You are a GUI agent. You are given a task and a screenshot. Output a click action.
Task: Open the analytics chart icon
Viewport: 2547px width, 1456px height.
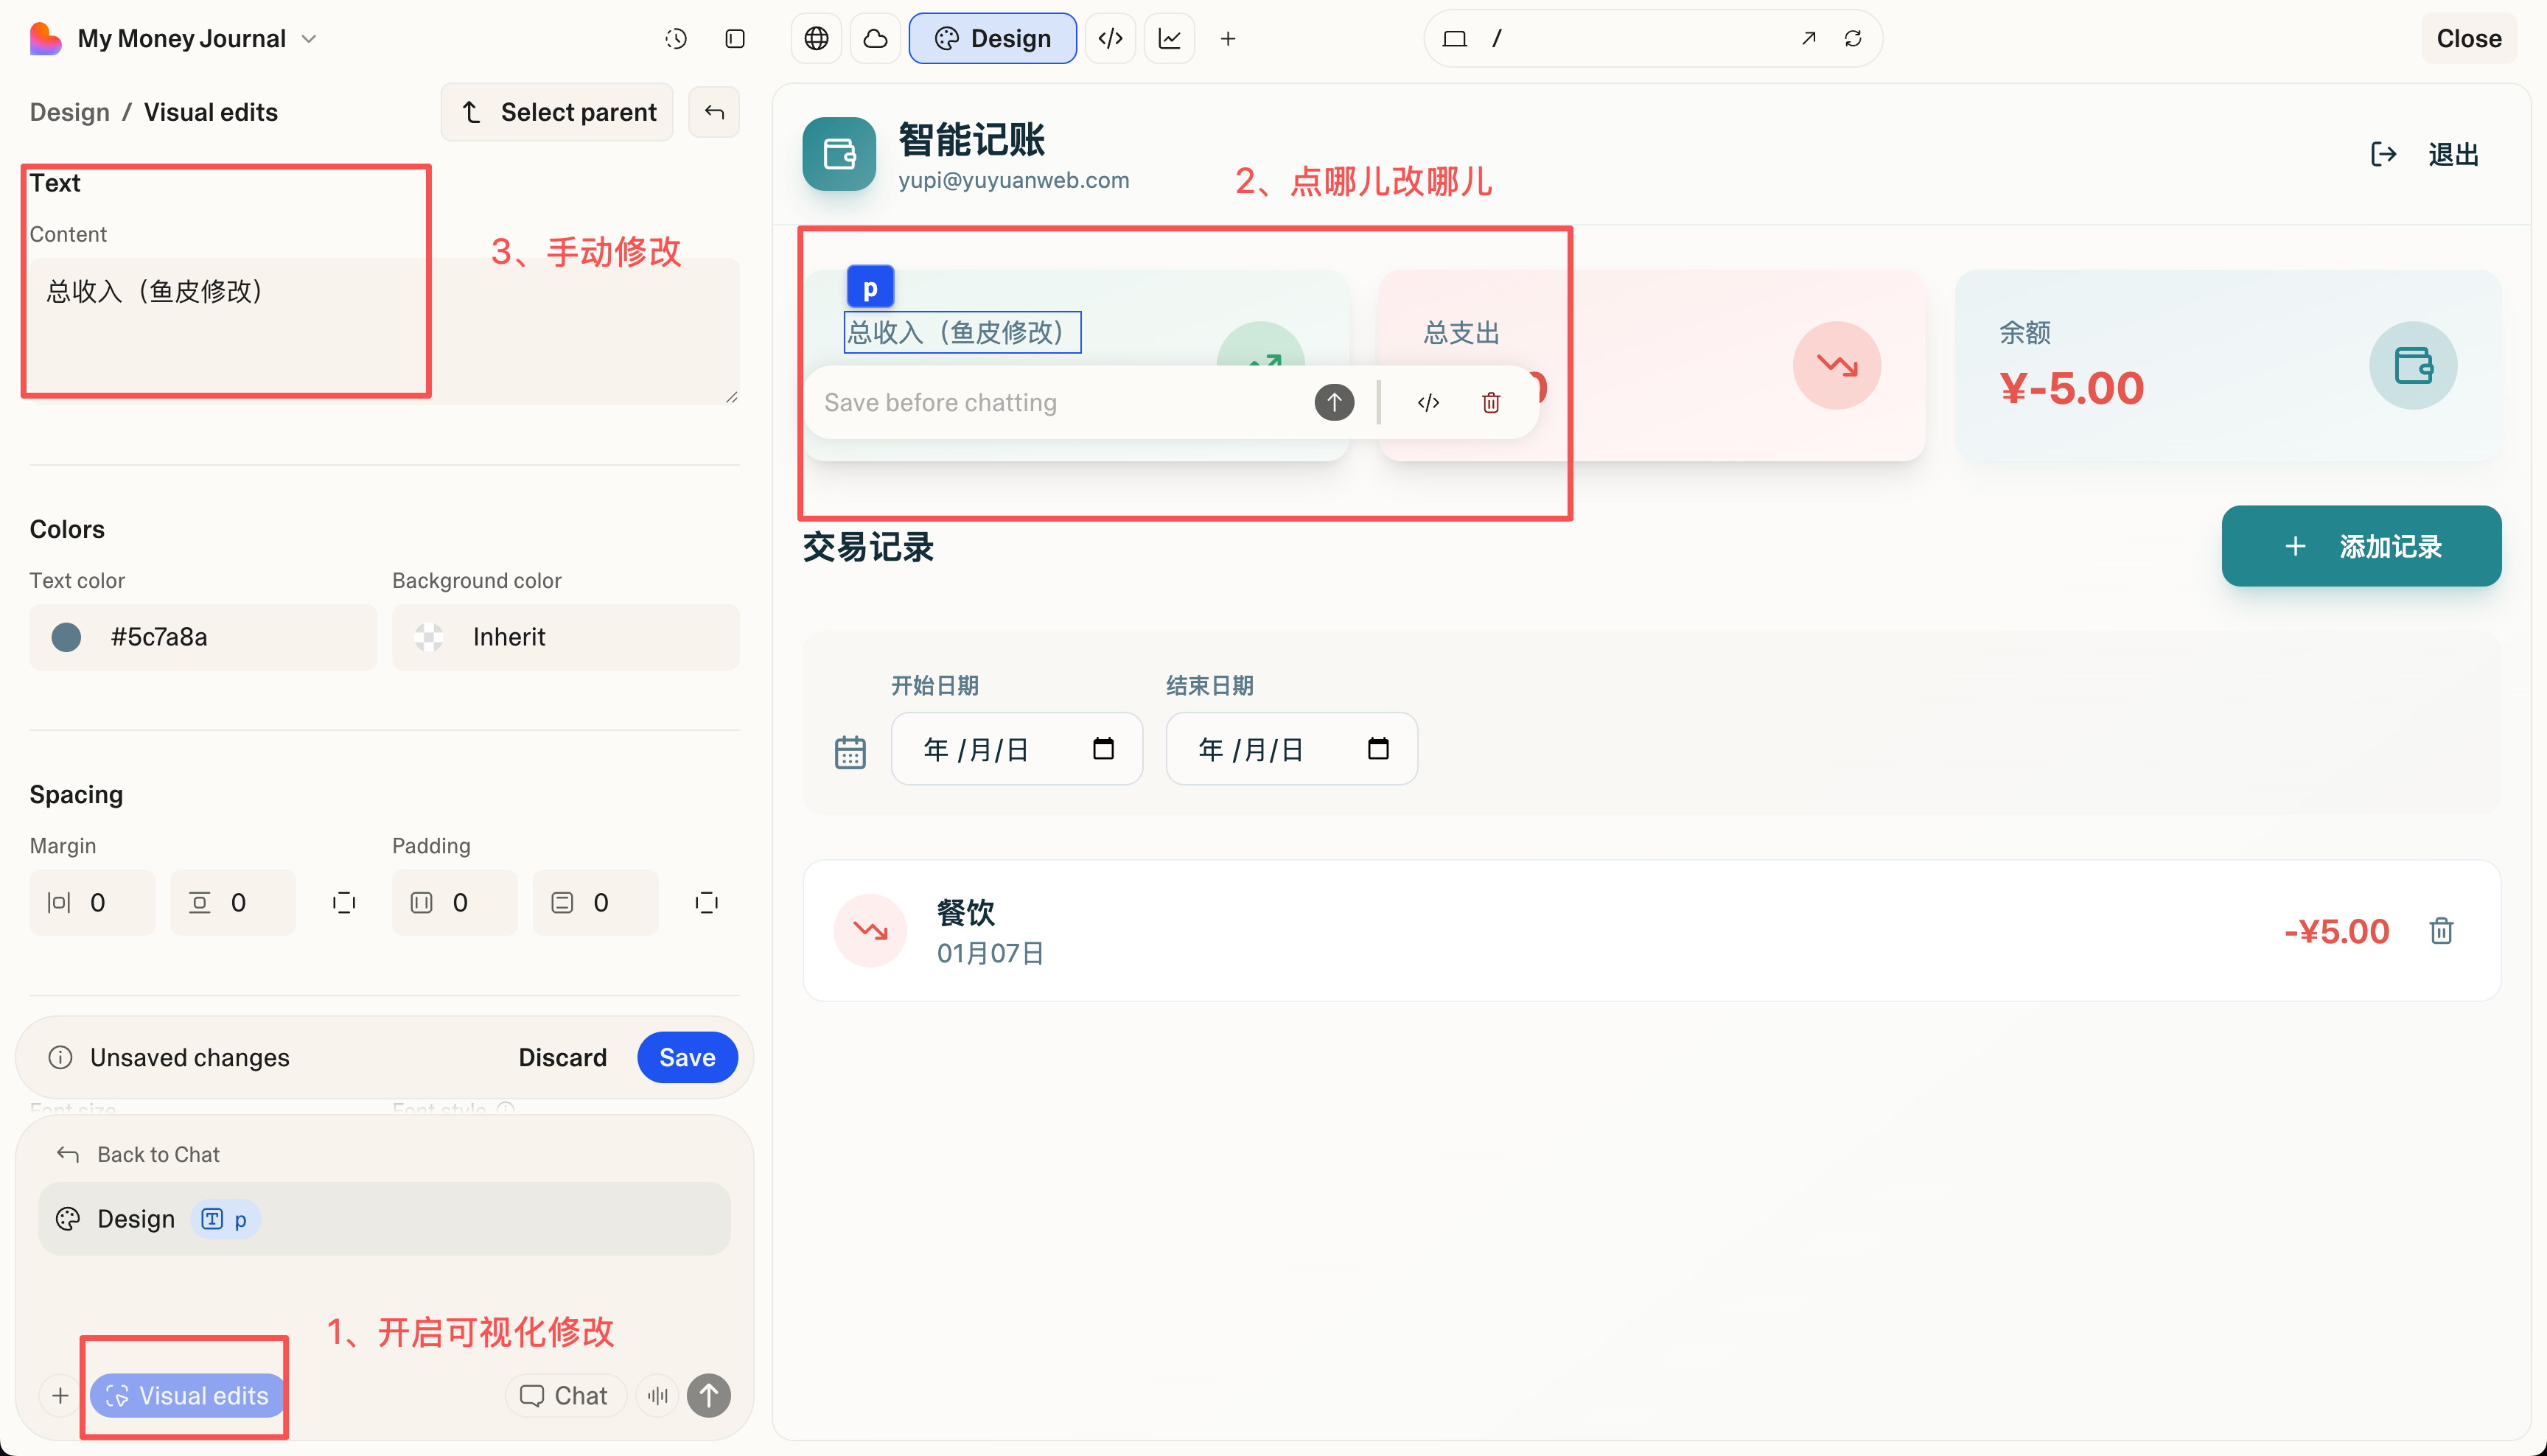pos(1169,38)
